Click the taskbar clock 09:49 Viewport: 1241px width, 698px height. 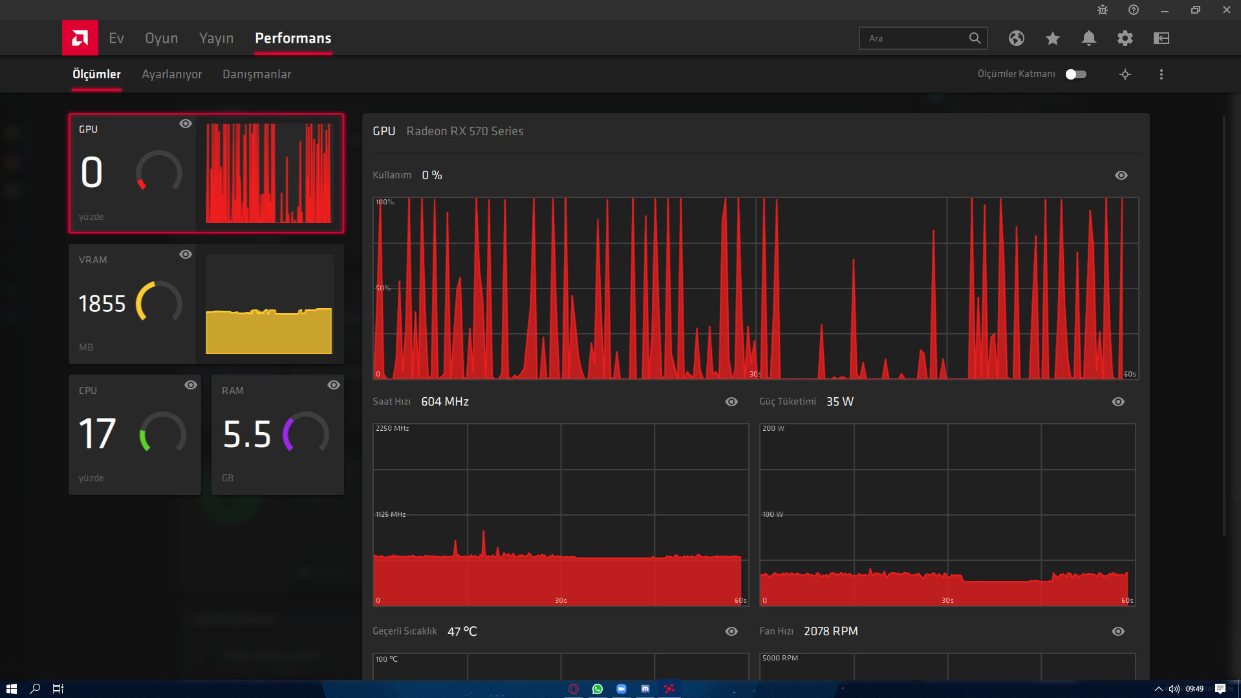[x=1194, y=689]
